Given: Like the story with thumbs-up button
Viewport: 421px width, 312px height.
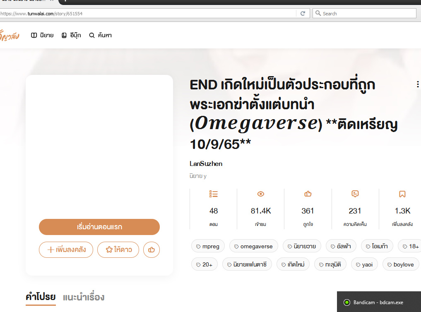Looking at the screenshot, I should [x=152, y=250].
